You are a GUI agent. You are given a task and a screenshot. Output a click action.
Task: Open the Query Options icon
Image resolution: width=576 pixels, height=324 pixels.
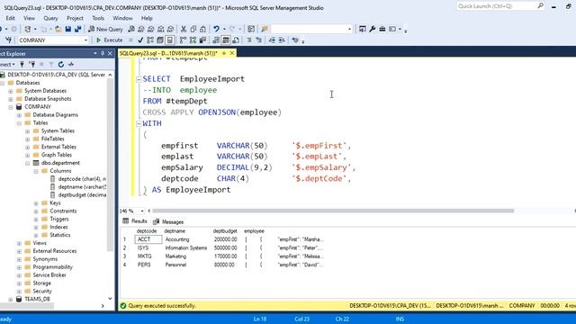coord(160,40)
